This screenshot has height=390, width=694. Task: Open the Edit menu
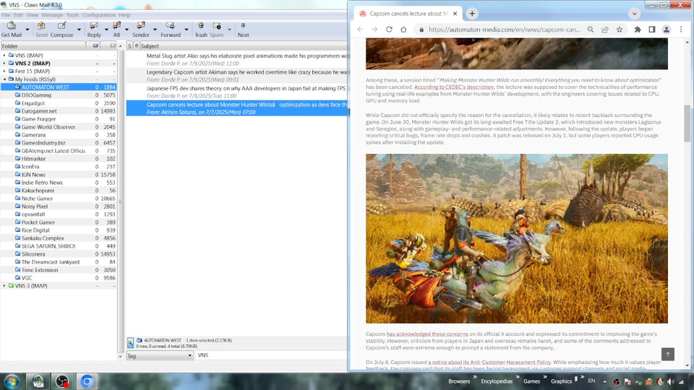click(18, 14)
